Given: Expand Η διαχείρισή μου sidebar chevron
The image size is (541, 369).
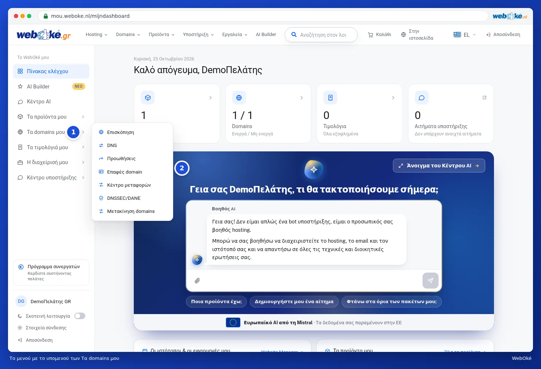Looking at the screenshot, I should point(83,162).
